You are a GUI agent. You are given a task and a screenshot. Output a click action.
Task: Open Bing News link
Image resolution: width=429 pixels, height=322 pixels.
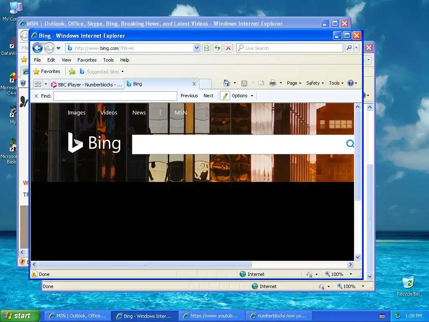pyautogui.click(x=139, y=112)
